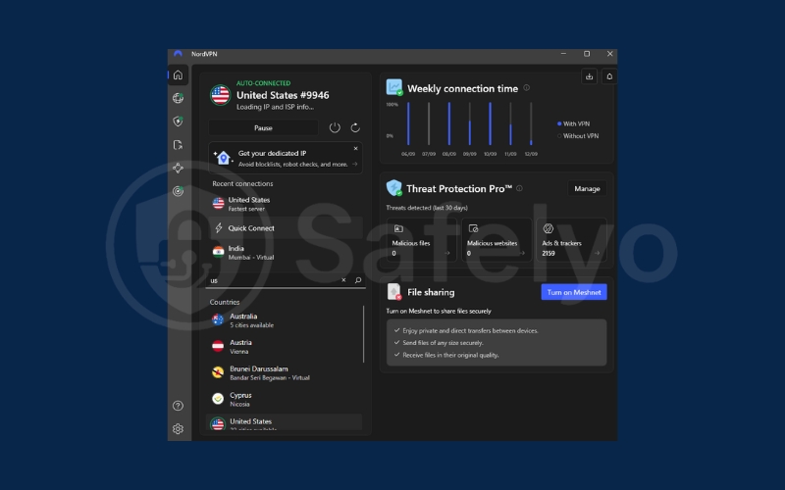Clear the search field text

click(343, 280)
